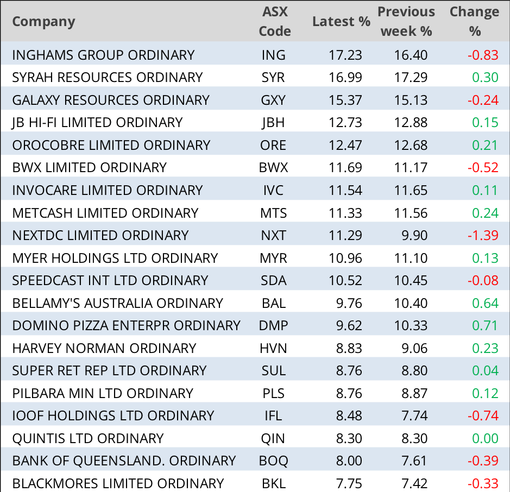Click the DMP ticker code cell
This screenshot has width=510, height=492.
[274, 325]
